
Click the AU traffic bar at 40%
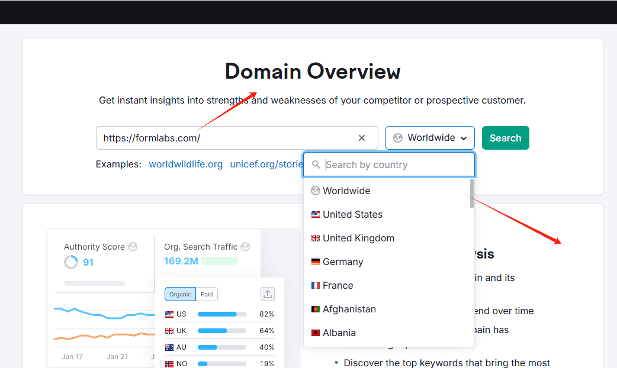pos(221,347)
